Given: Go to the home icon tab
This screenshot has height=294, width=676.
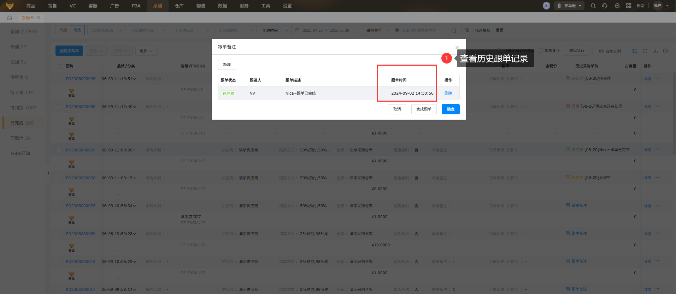Looking at the screenshot, I should click(x=10, y=18).
